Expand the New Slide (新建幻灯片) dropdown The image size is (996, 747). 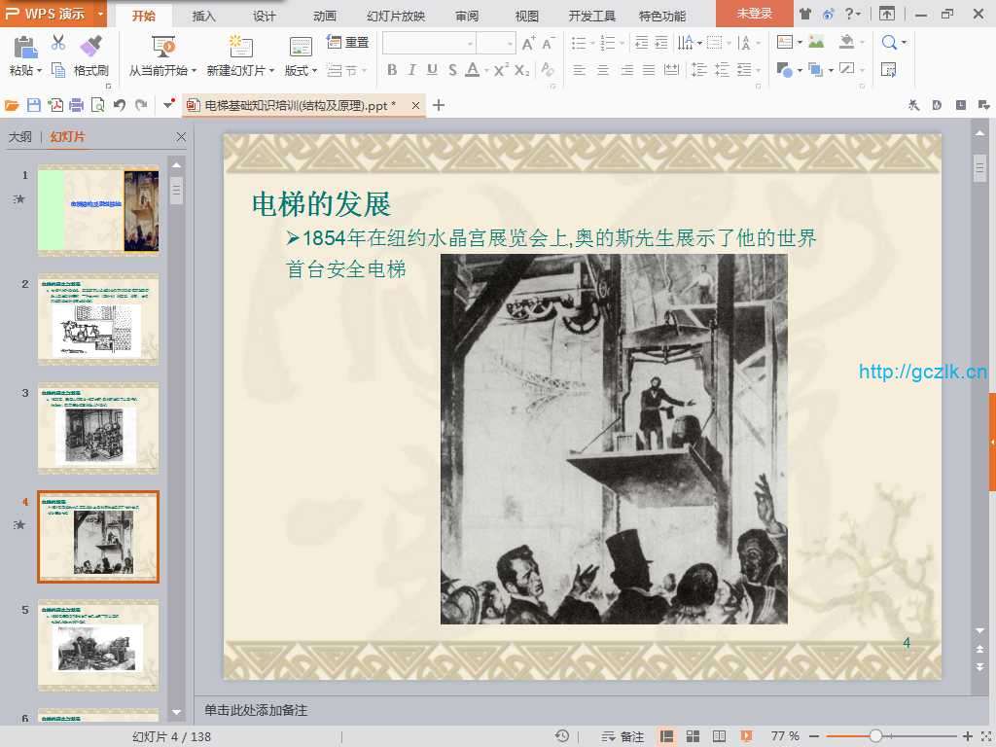(x=272, y=71)
